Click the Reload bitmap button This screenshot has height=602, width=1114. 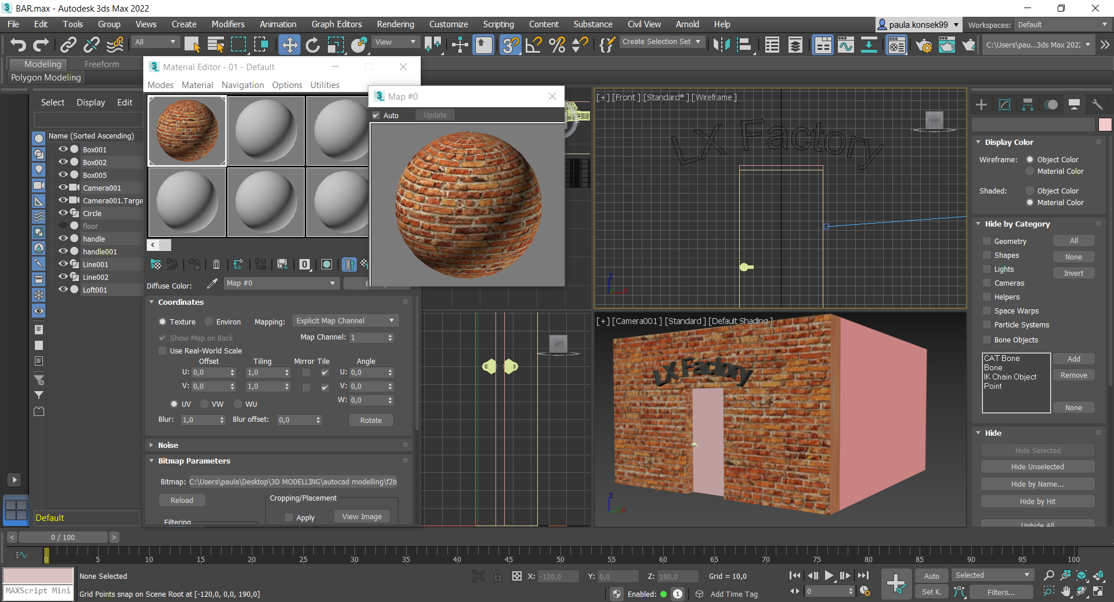[x=182, y=500]
